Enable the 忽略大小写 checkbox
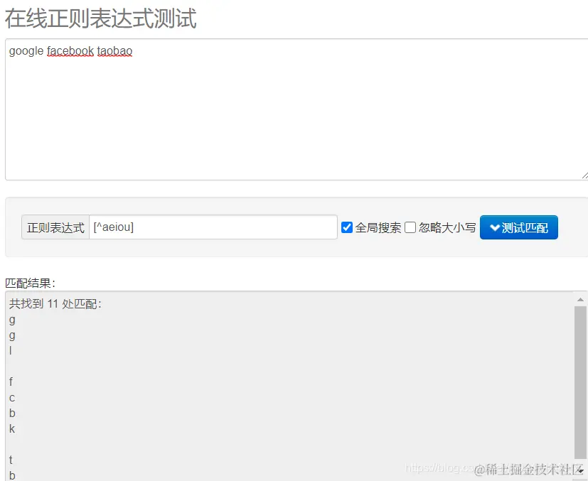This screenshot has height=481, width=588. click(410, 227)
